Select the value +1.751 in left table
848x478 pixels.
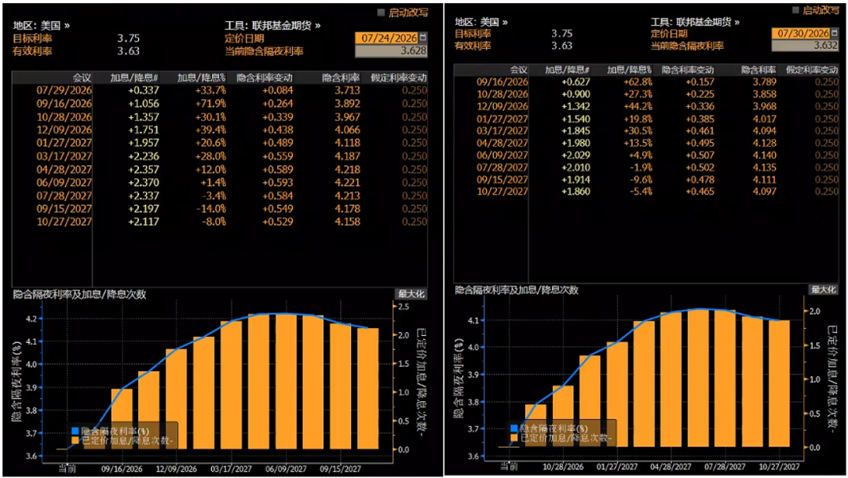[x=144, y=130]
